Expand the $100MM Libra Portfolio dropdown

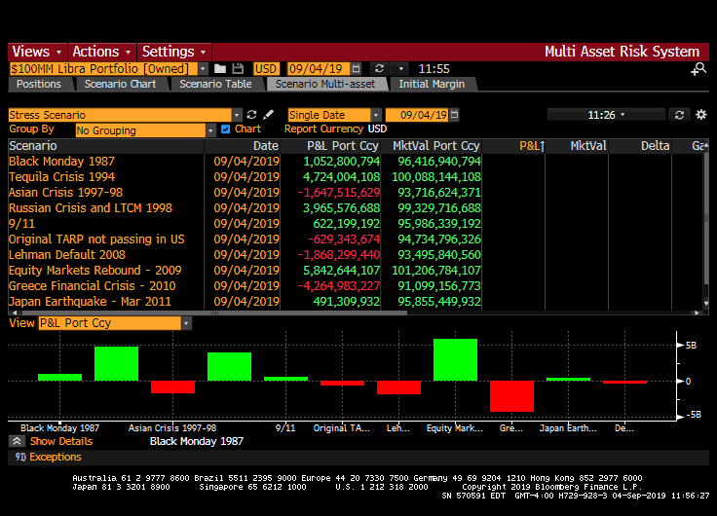coord(204,69)
